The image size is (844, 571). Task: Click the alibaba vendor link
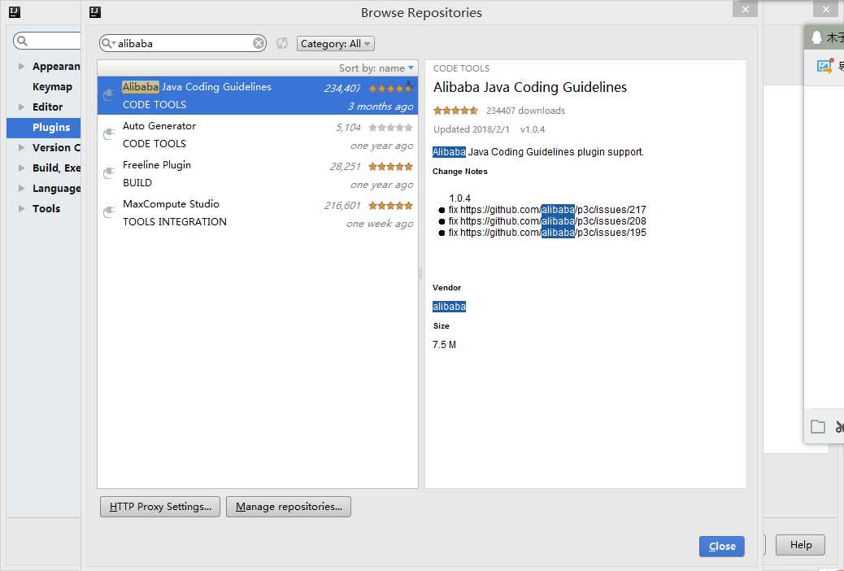tap(449, 307)
